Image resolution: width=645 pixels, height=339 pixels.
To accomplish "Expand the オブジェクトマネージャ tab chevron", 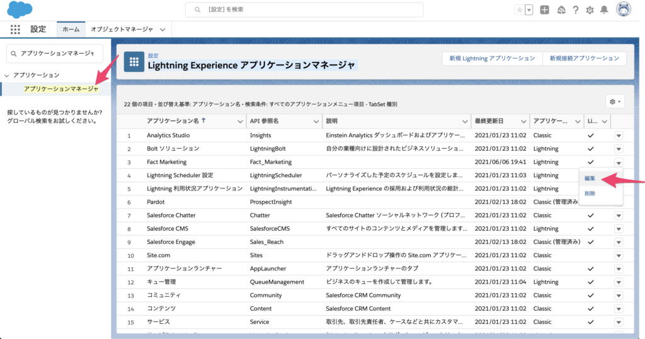I will coord(163,30).
